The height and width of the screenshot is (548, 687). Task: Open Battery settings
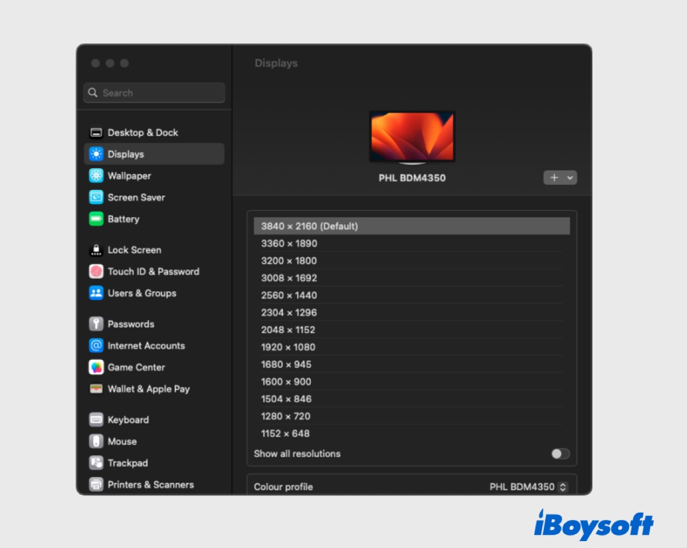point(123,219)
